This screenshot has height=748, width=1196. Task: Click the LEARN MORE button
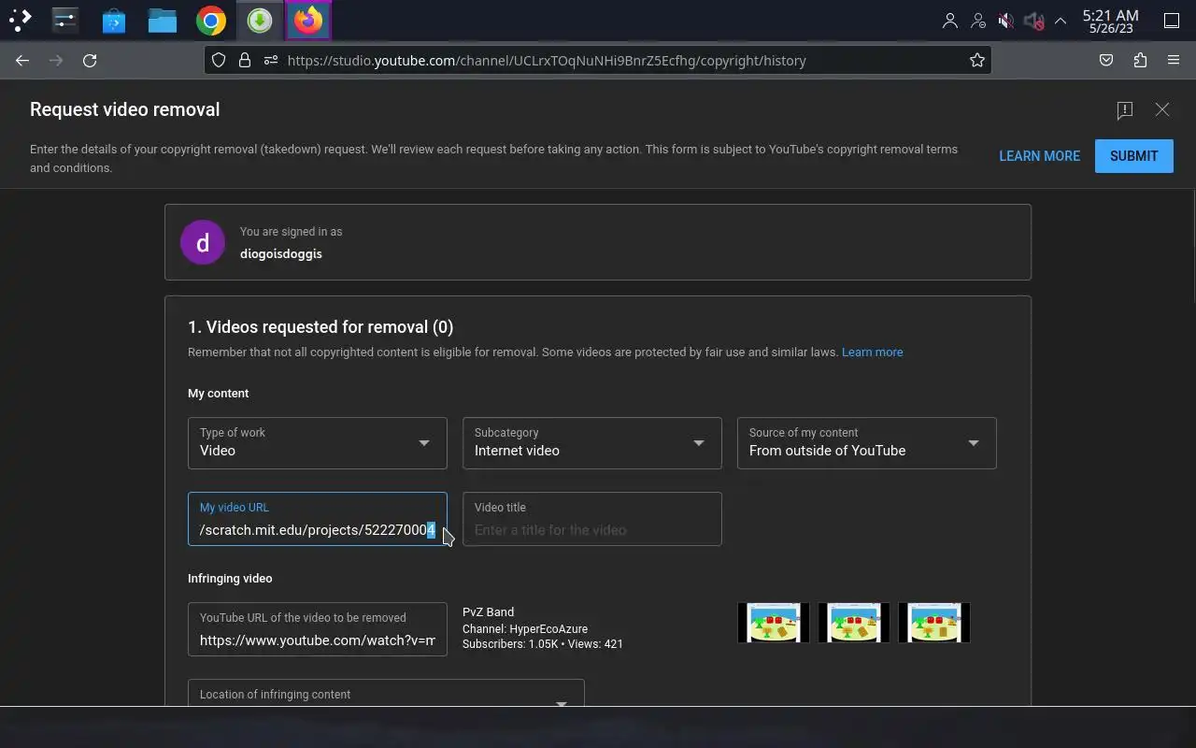[x=1039, y=156]
